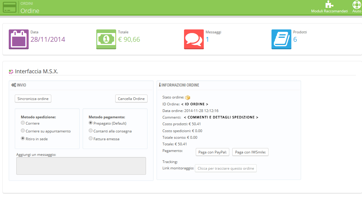The height and width of the screenshot is (197, 362).
Task: Click Totale sconto: € 0.00 line
Action: (x=180, y=137)
